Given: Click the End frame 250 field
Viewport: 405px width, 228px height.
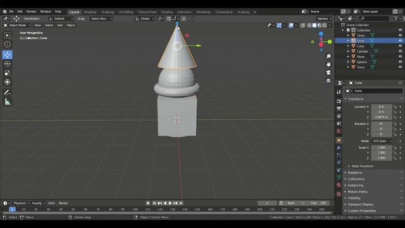Looking at the screenshot, I should click(318, 203).
